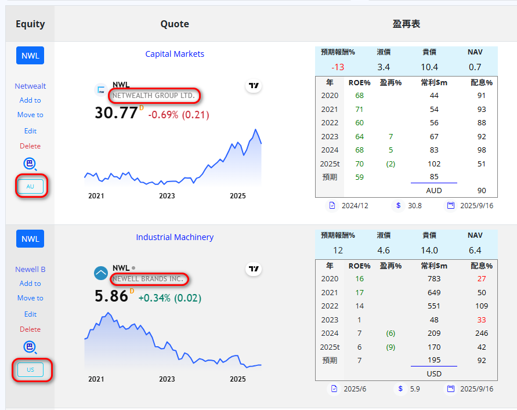
Task: Click the 2025/6 report period text
Action: click(x=355, y=389)
